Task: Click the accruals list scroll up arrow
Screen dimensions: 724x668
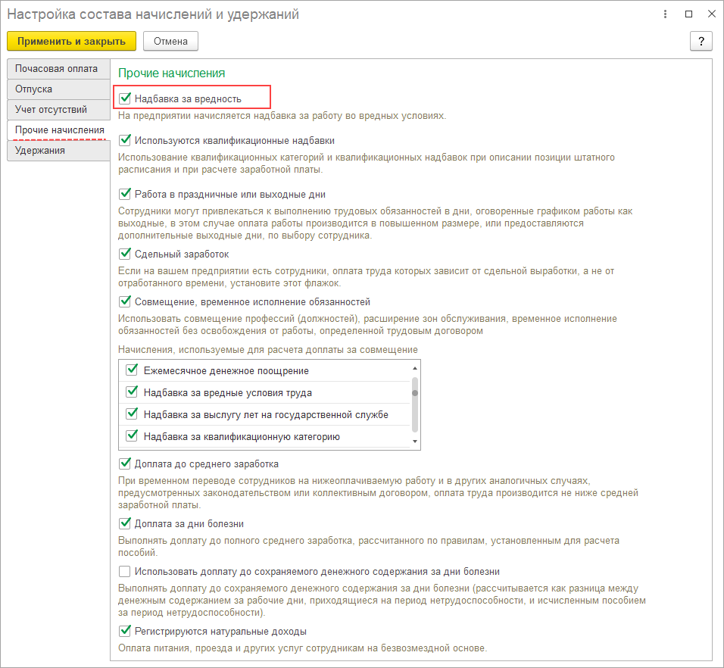Action: click(415, 368)
